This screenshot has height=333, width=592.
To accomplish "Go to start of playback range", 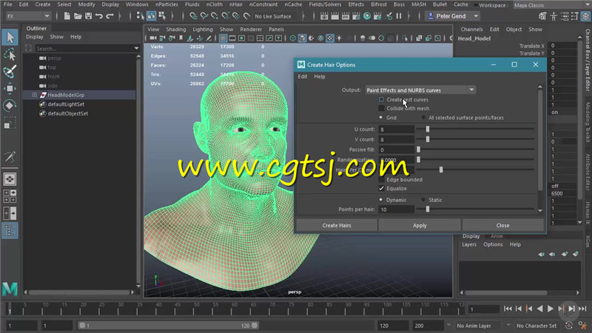I will pos(508,309).
